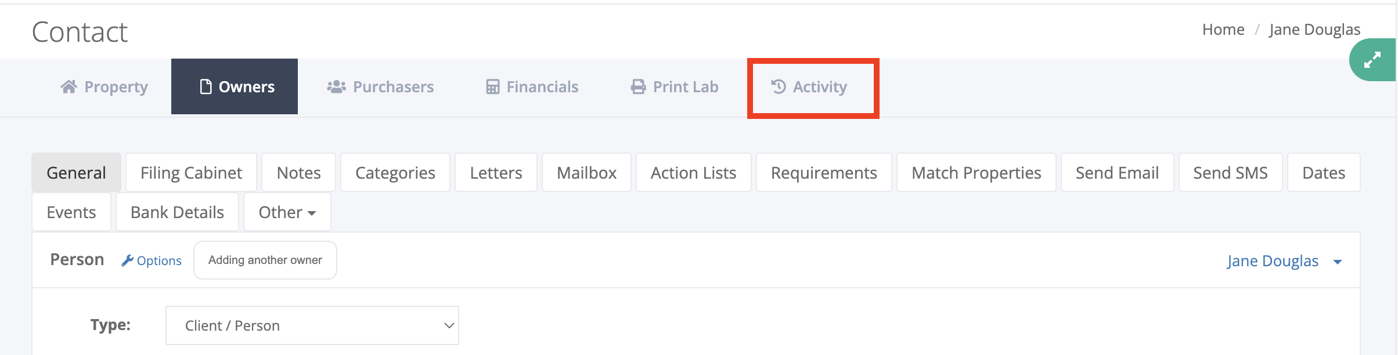Expand the Jane Douglas person dropdown arrow
The width and height of the screenshot is (1398, 355).
coord(1338,262)
